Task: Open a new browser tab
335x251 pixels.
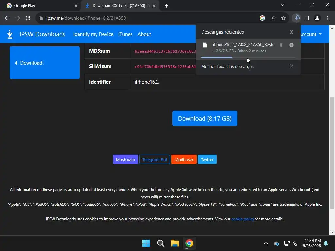Action: pyautogui.click(x=167, y=6)
